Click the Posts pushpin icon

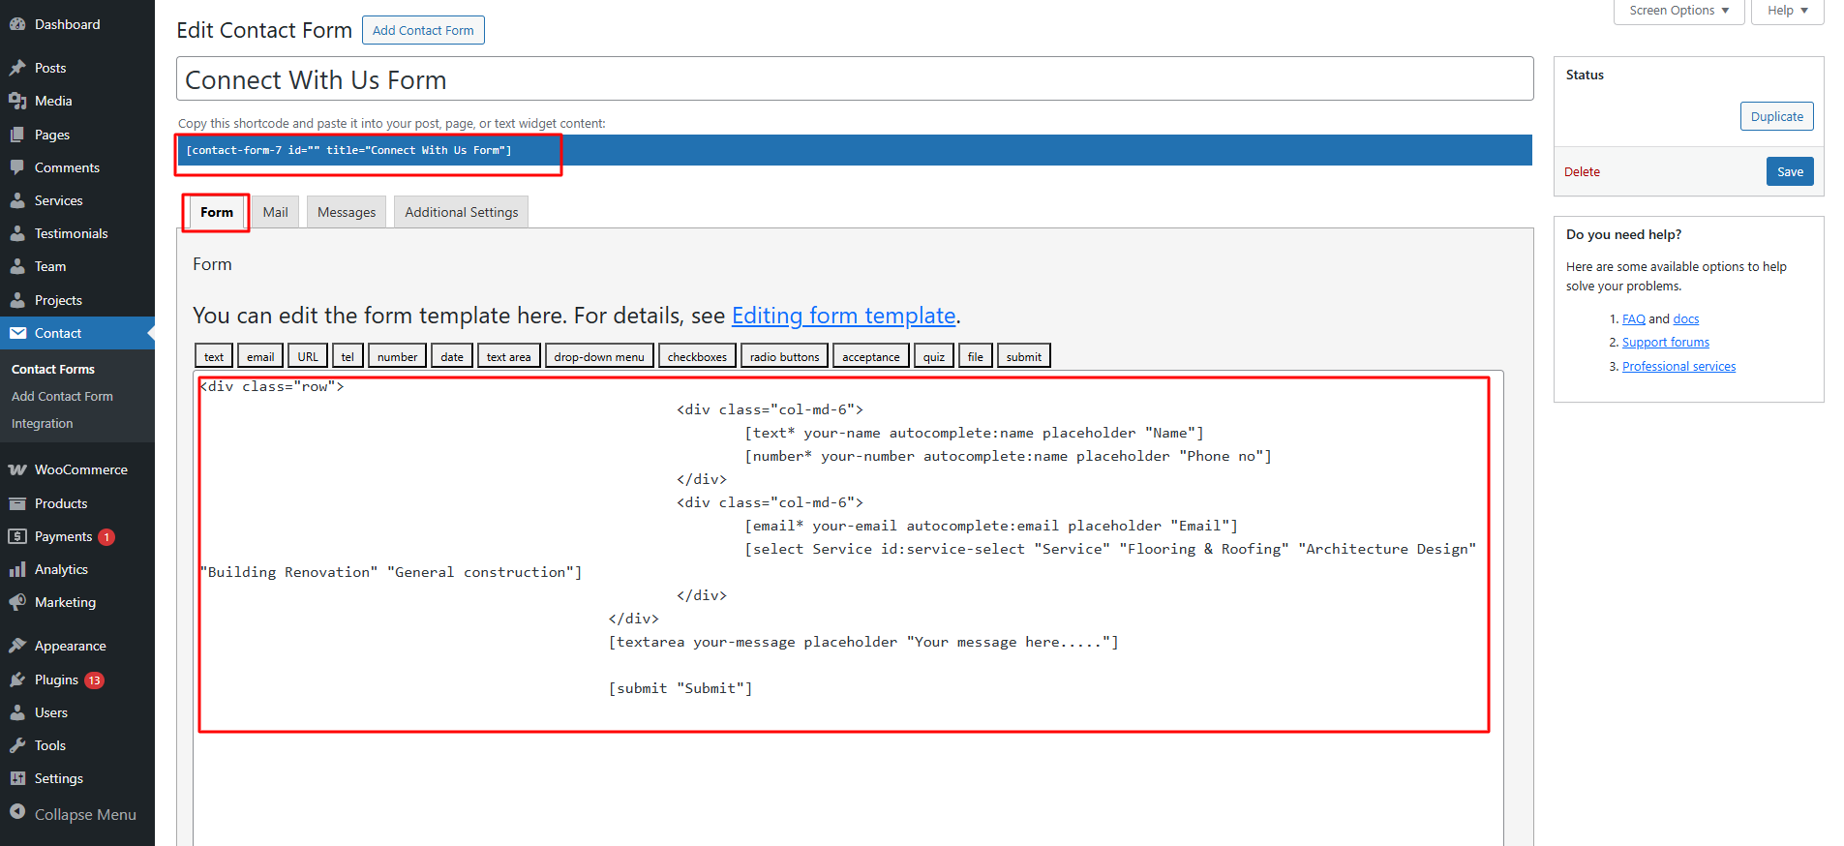[17, 68]
